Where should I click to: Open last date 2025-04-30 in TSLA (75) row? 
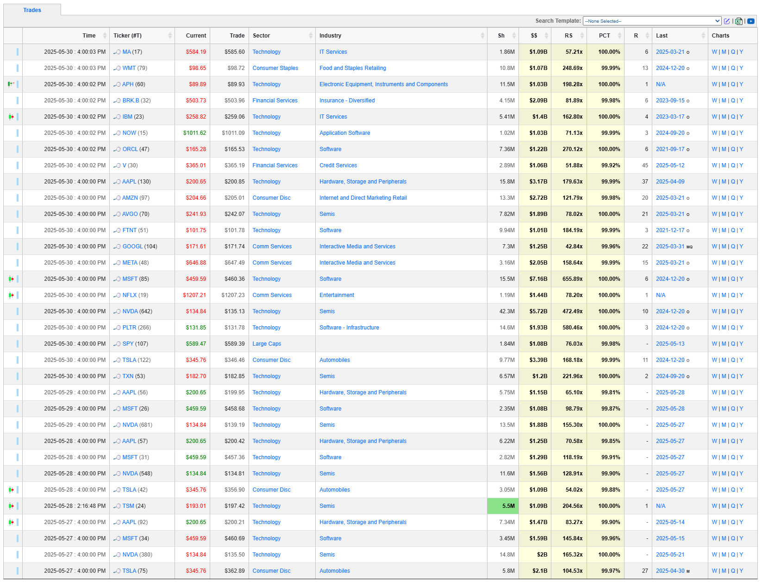click(670, 571)
